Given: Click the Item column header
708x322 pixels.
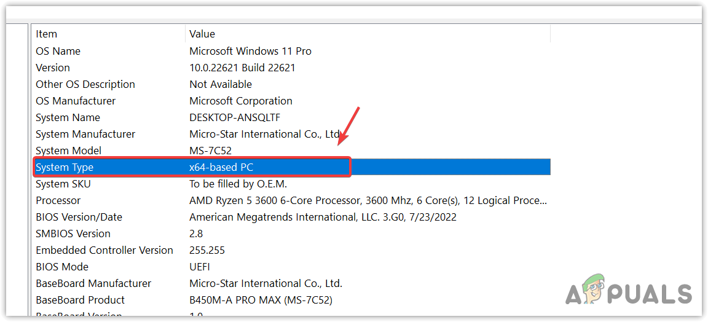Looking at the screenshot, I should point(47,34).
